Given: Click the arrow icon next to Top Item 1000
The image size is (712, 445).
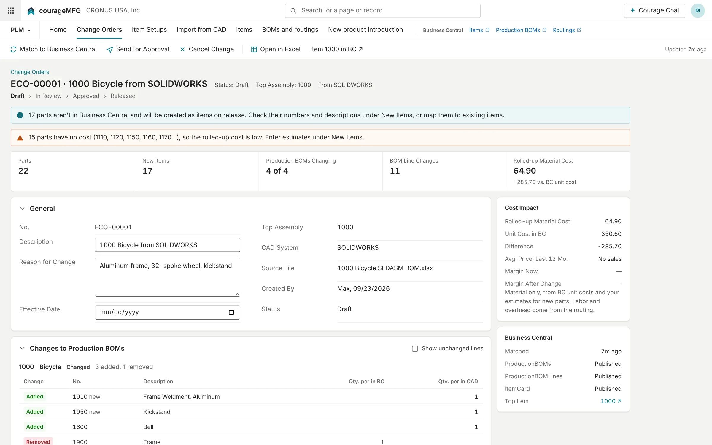Looking at the screenshot, I should 619,401.
